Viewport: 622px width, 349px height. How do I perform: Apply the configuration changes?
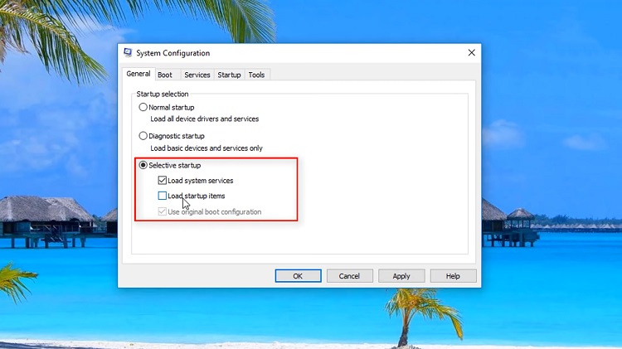pos(401,276)
